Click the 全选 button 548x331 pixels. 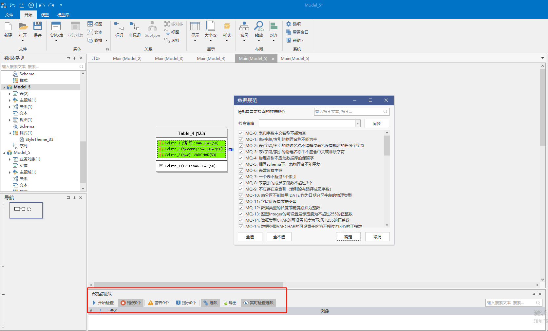pyautogui.click(x=250, y=237)
